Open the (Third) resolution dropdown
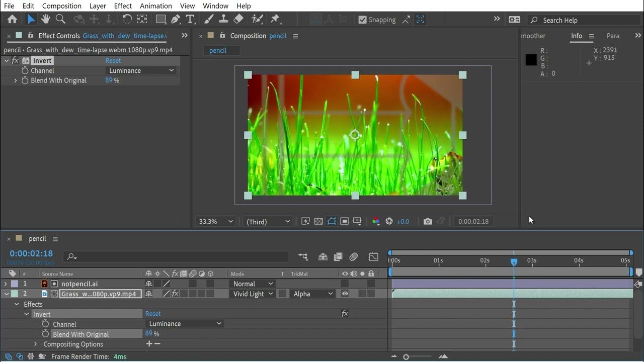 [x=267, y=221]
